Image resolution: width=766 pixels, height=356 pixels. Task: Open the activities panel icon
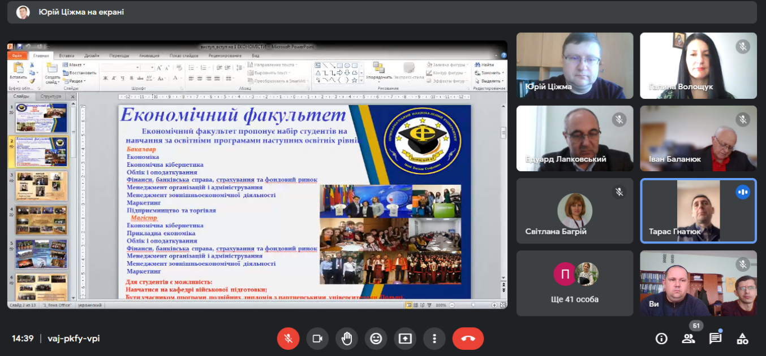pyautogui.click(x=743, y=338)
